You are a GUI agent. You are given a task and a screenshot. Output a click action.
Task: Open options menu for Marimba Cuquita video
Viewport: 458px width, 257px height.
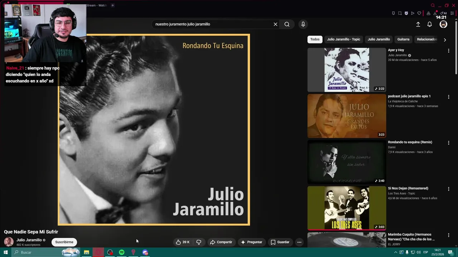448,235
